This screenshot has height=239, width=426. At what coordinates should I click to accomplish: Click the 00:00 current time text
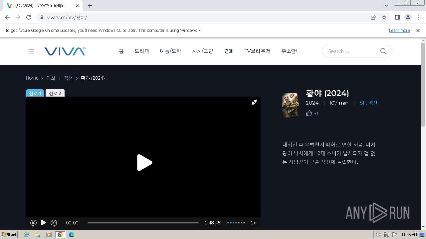click(72, 223)
